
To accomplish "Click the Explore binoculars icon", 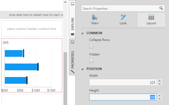I will tap(72, 34).
